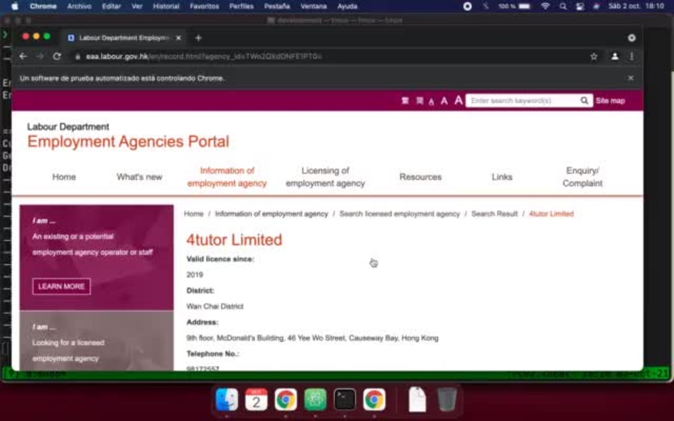Click the Chrome extensions settings circle icon
The width and height of the screenshot is (674, 421).
[632, 38]
